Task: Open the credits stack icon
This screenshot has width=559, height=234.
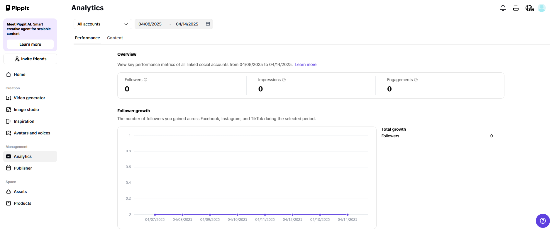Action: tap(516, 8)
